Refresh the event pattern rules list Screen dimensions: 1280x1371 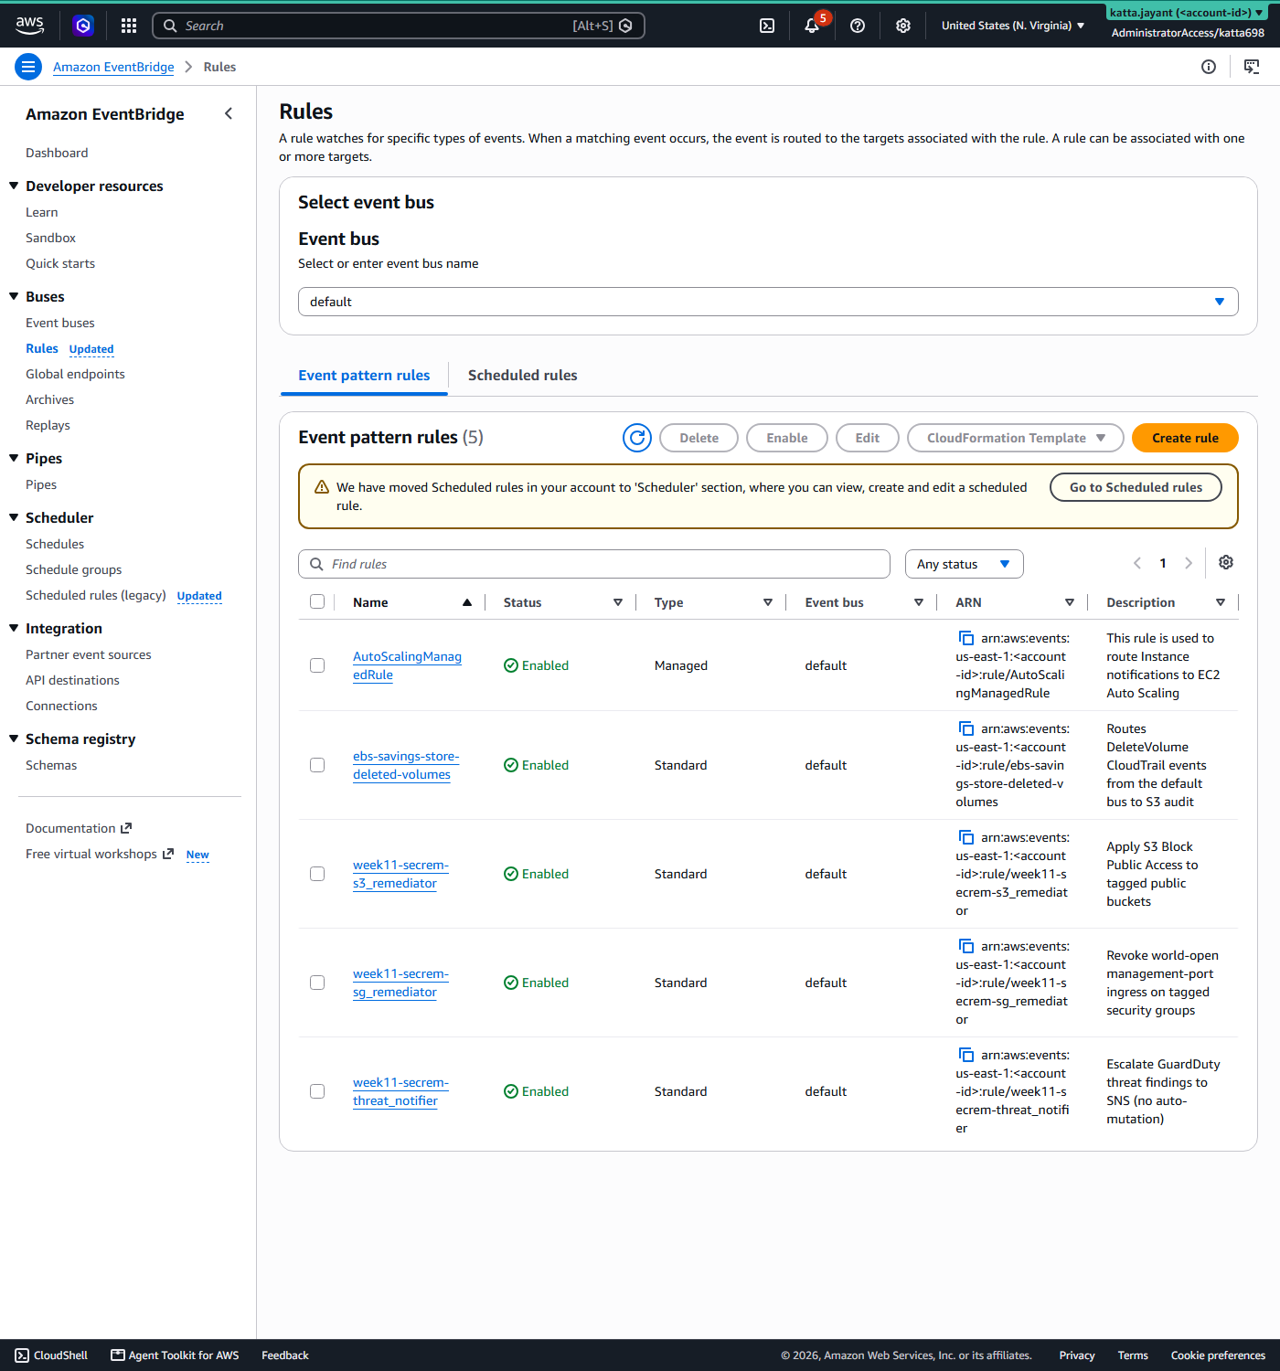637,438
